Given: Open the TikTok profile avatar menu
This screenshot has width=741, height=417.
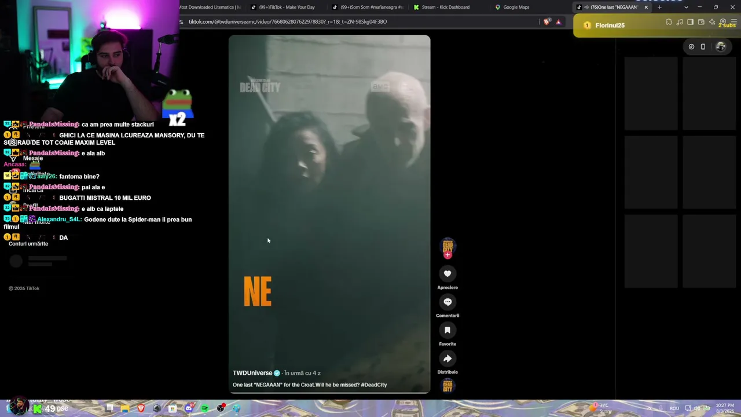Looking at the screenshot, I should [x=721, y=47].
